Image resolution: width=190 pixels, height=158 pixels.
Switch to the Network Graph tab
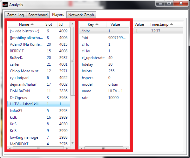click(x=81, y=15)
